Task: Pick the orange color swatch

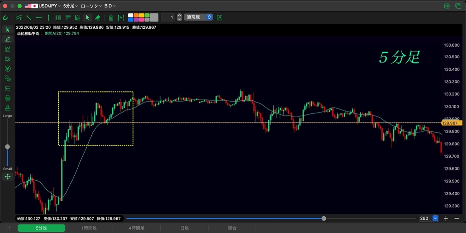Action: point(136,16)
